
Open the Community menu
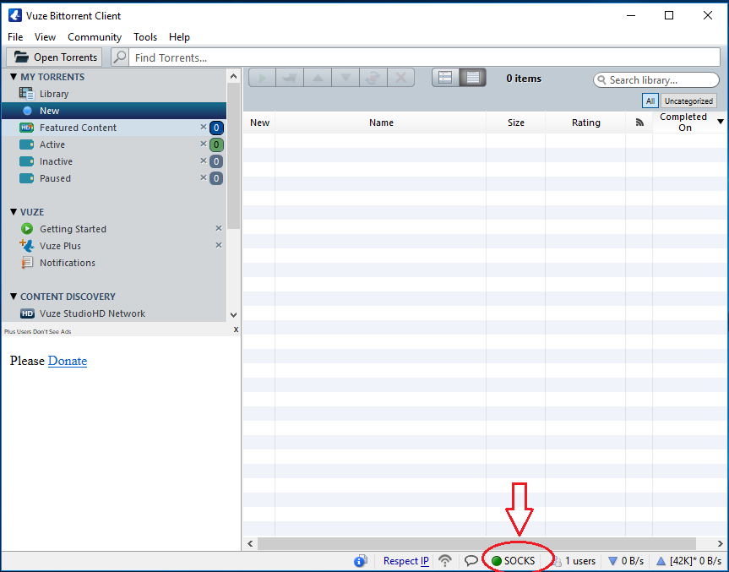[95, 36]
